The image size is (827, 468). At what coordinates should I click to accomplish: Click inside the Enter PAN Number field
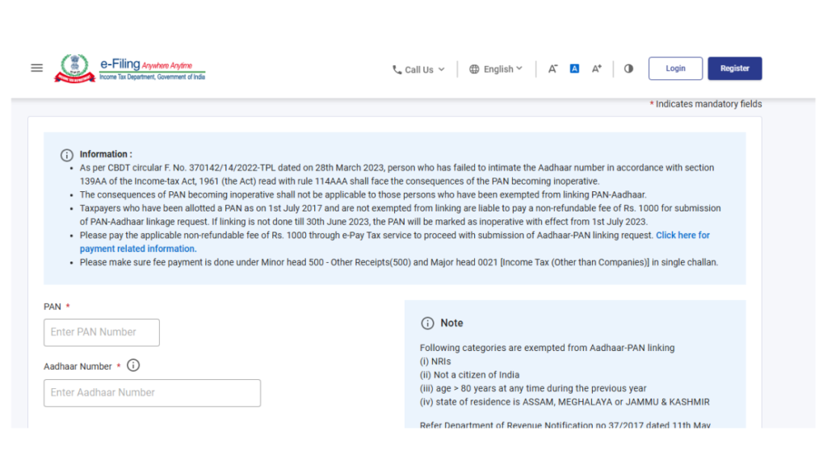tap(101, 332)
